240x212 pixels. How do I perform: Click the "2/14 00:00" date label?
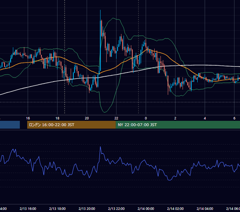click(x=146, y=208)
